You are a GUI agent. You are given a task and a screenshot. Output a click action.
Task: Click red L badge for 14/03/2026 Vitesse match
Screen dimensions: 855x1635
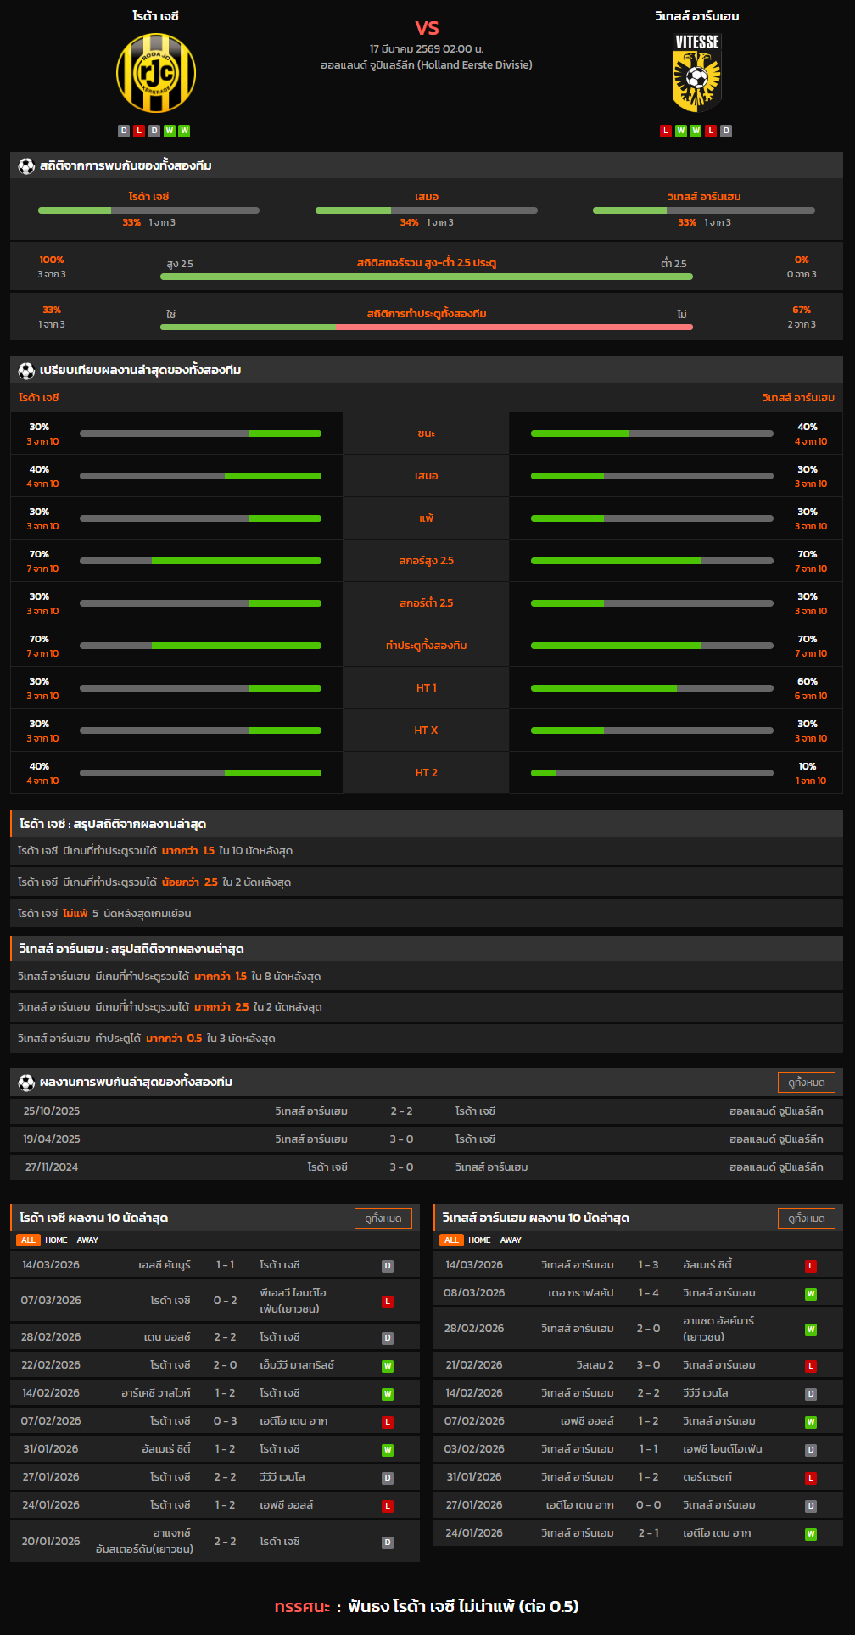pos(811,1266)
